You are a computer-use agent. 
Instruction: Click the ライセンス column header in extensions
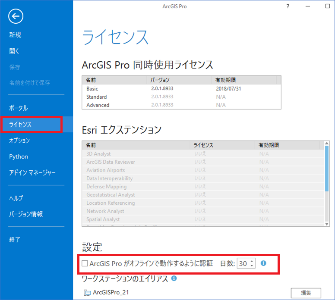click(x=222, y=145)
